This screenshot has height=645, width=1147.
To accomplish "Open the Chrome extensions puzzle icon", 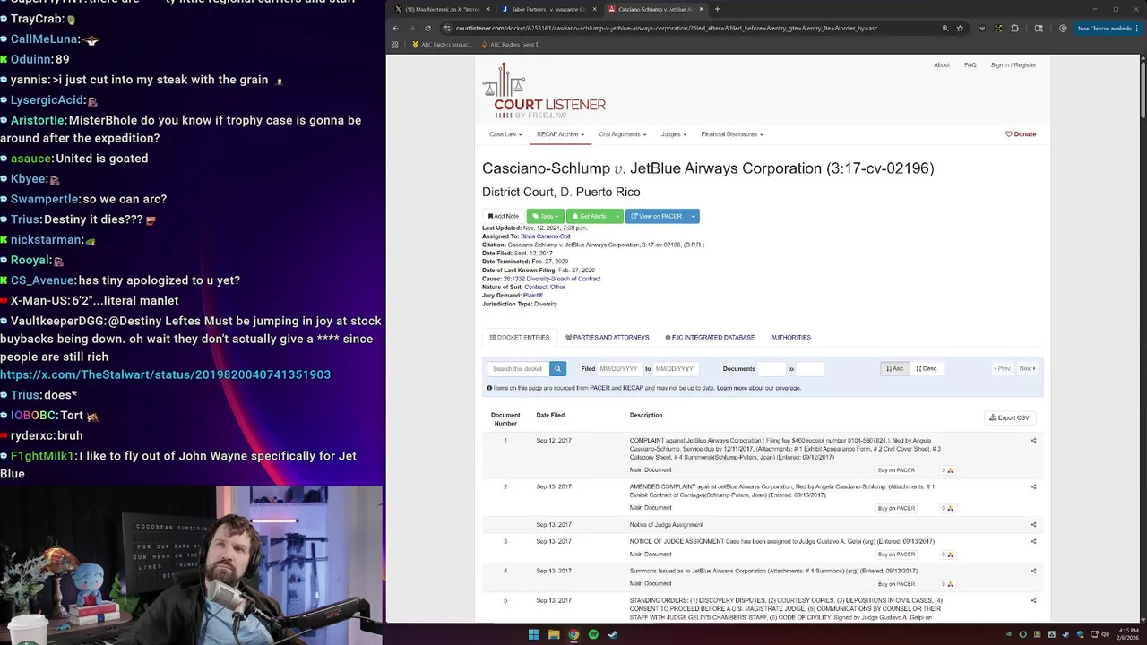I will coord(1014,28).
